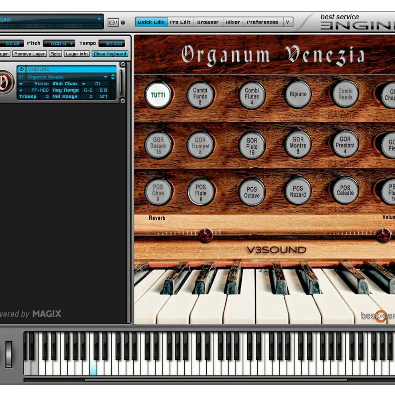Image resolution: width=395 pixels, height=396 pixels.
Task: Toggle the POS Octave stop
Action: (252, 193)
